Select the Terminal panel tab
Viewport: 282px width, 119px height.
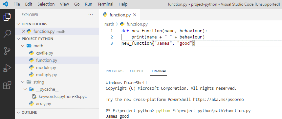pos(159,71)
